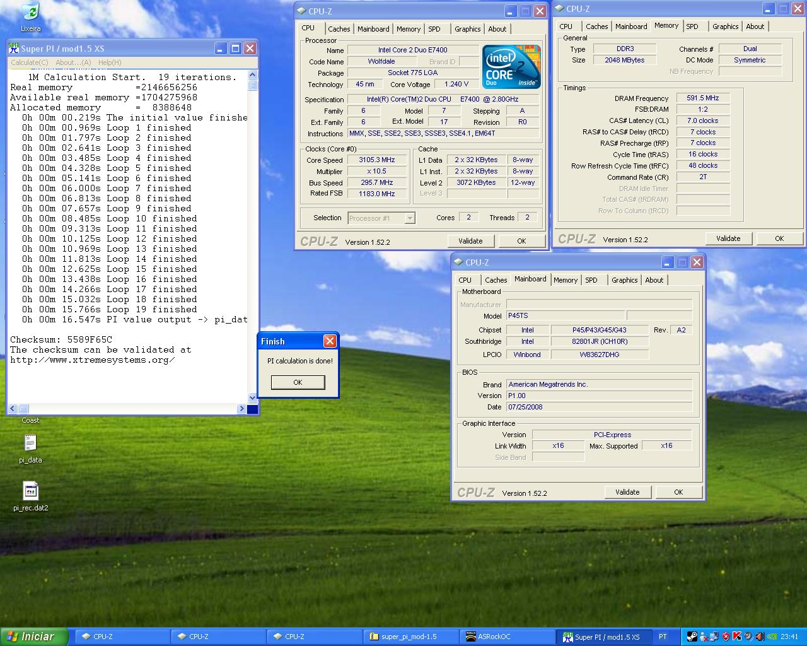Viewport: 807px width, 646px height.
Task: Open the About...(A) menu in Super PI
Action: click(73, 62)
